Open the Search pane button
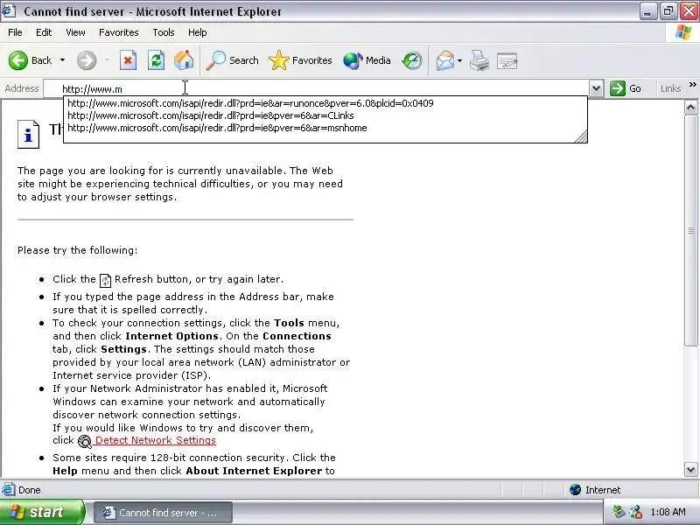 (232, 60)
